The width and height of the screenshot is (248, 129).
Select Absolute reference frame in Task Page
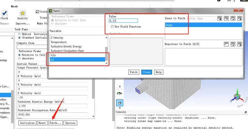[19, 58]
